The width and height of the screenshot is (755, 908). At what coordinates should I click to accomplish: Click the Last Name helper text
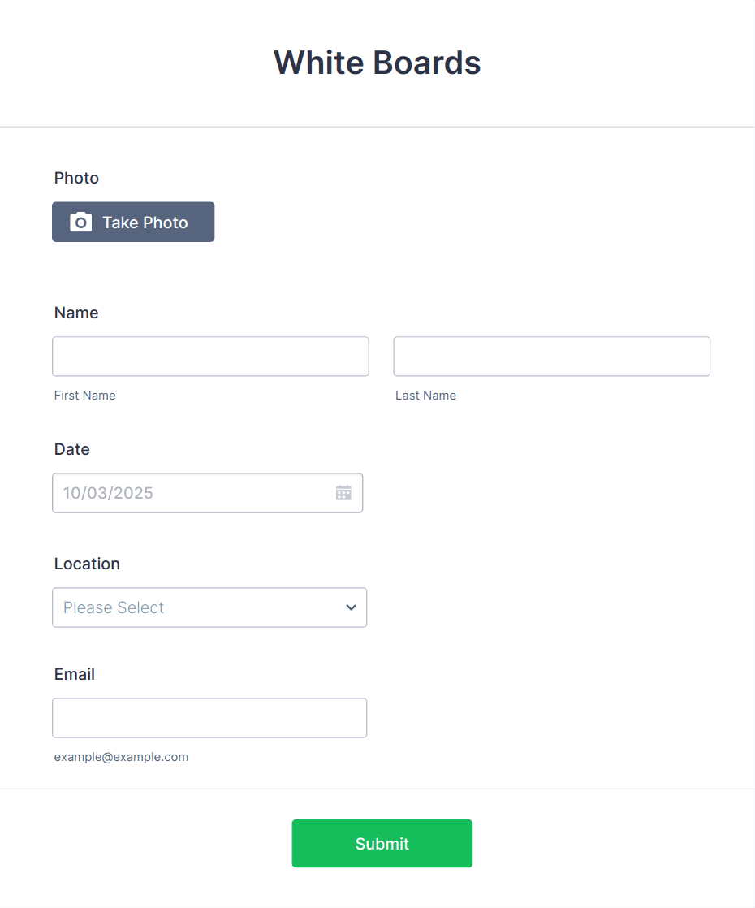(425, 395)
